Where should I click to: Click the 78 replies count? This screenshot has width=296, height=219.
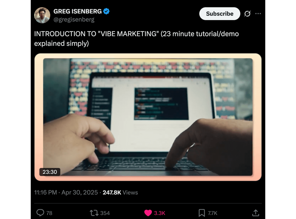pos(49,213)
